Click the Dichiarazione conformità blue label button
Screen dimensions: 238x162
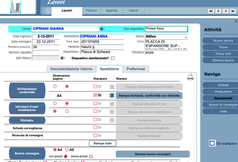pyautogui.click(x=27, y=90)
